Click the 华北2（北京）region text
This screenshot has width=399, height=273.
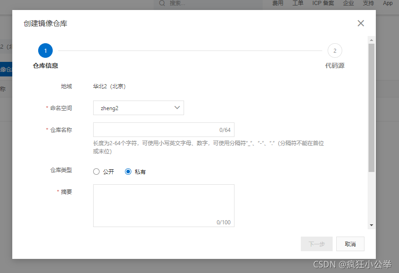point(110,86)
